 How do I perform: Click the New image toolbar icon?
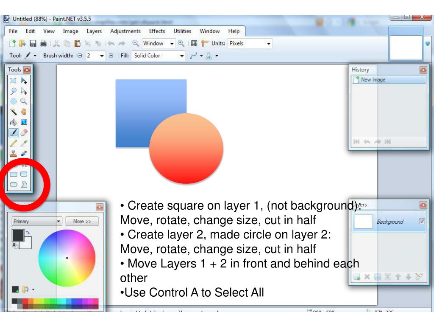pyautogui.click(x=12, y=43)
